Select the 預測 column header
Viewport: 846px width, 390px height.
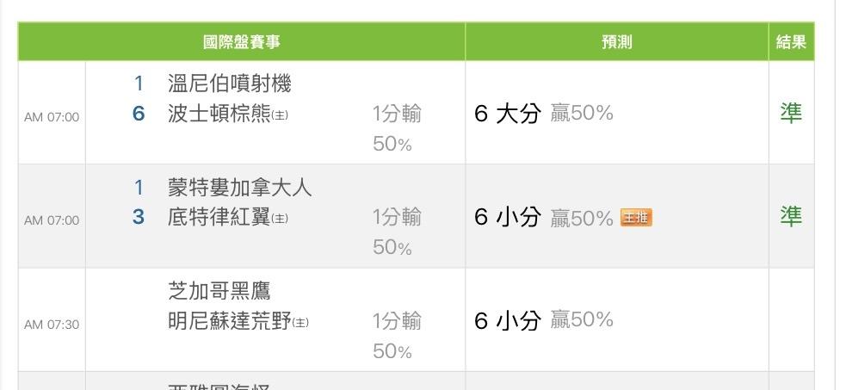[x=616, y=42]
